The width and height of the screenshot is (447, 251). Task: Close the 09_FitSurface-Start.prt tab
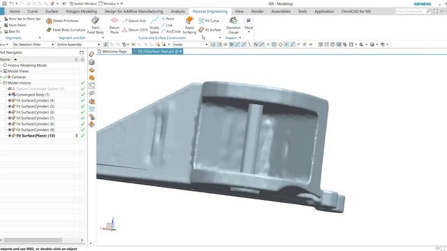coord(180,52)
